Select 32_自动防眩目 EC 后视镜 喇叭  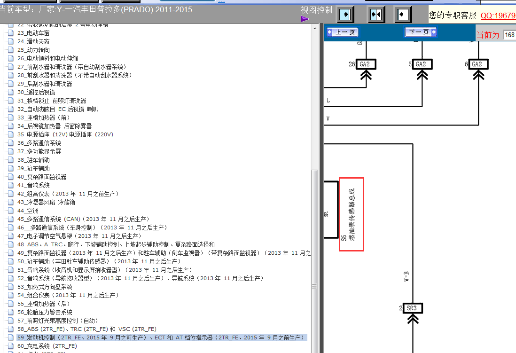(58, 109)
